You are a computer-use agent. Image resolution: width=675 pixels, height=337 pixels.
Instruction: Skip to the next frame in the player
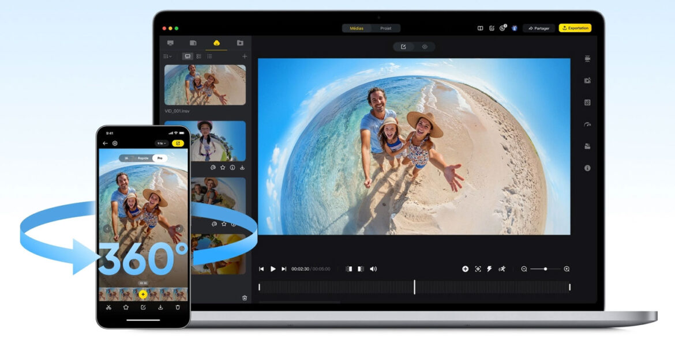[284, 269]
